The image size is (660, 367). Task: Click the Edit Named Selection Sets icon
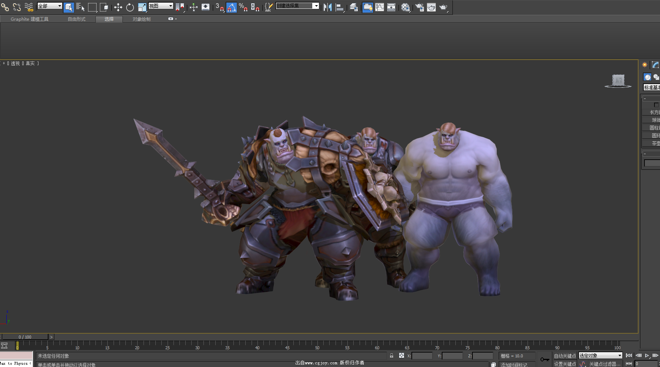coord(269,7)
